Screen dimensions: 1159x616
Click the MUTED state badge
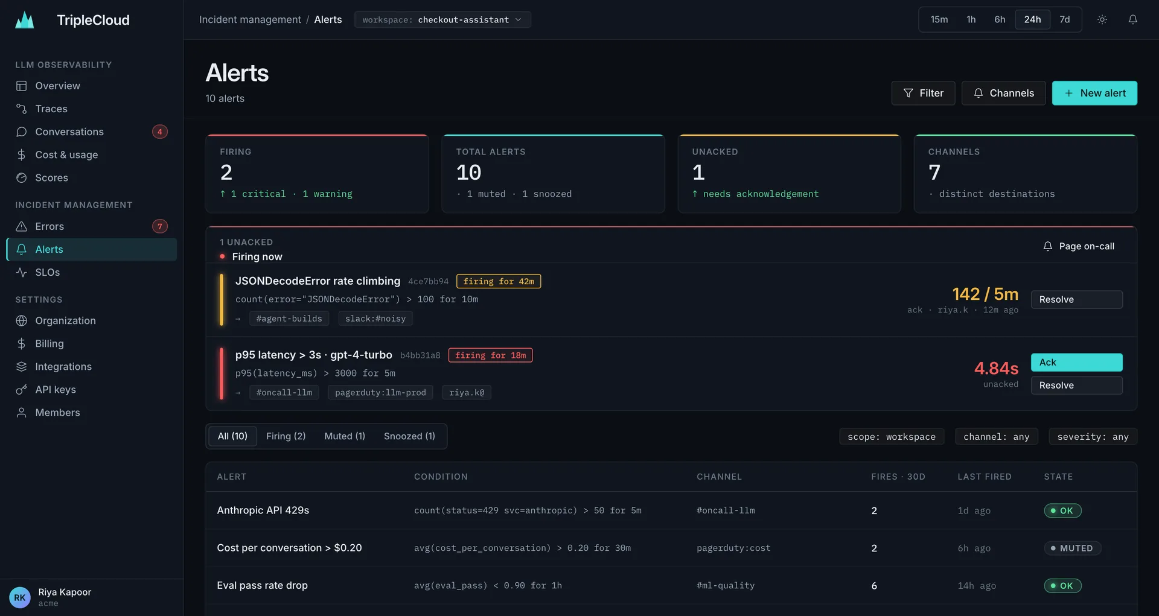coord(1073,548)
